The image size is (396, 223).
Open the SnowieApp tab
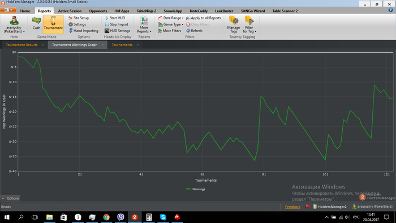[x=173, y=11]
